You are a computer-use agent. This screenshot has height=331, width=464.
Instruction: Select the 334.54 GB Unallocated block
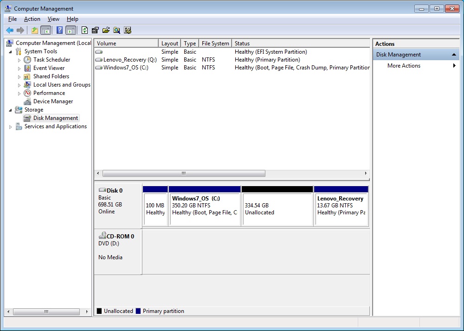coord(277,206)
